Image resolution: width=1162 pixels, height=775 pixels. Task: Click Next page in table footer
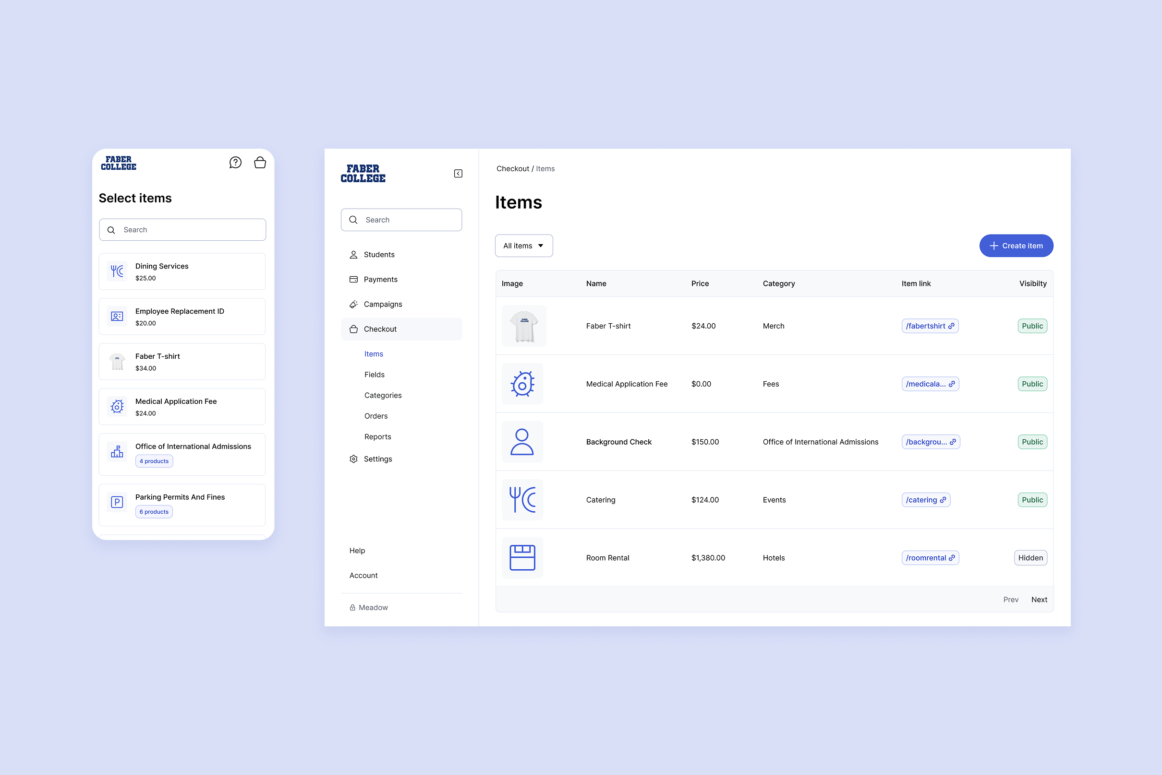coord(1039,599)
